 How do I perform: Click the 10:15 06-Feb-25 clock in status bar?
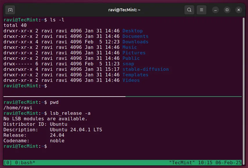tap(220, 163)
